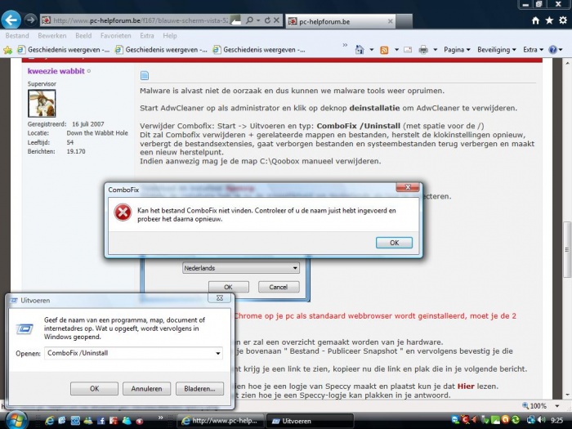
Task: Open the zoom level dropdown arrow
Action: 557,405
